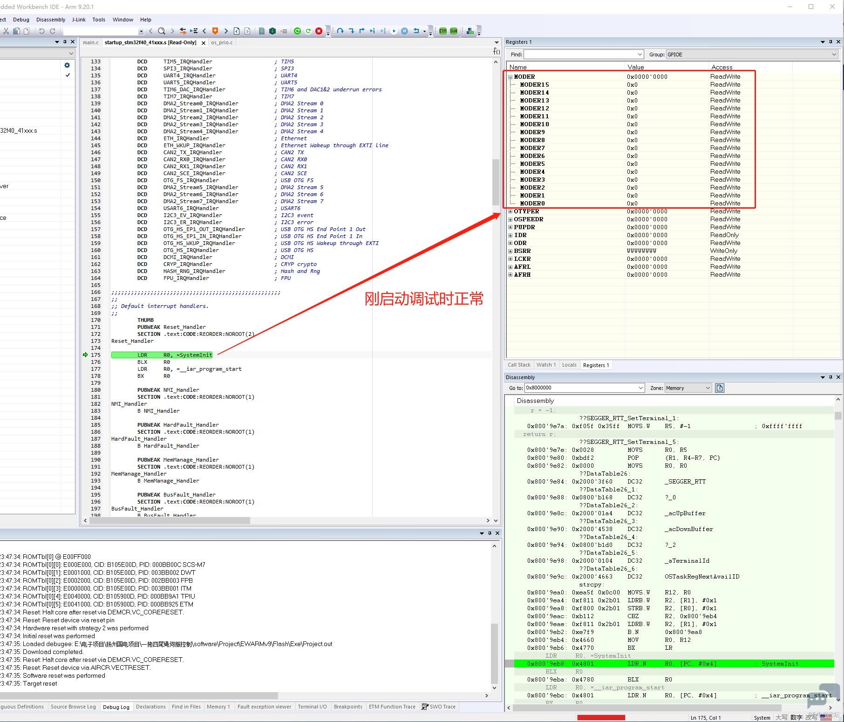Screen dimensions: 844x722
Task: Open the J-Link menu
Action: (x=79, y=20)
